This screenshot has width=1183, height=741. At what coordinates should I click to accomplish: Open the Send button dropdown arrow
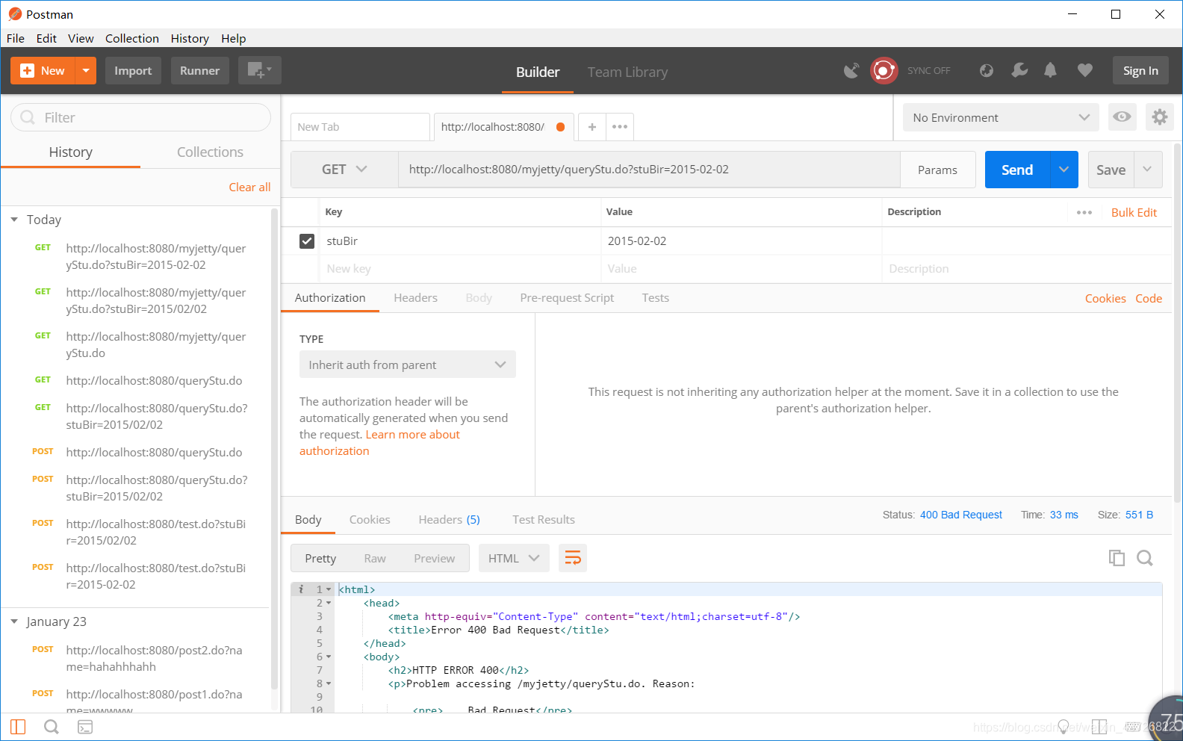click(x=1064, y=170)
